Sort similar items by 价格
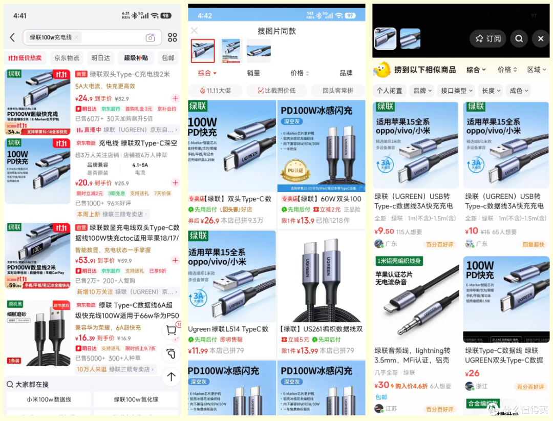Image resolution: width=553 pixels, height=421 pixels. tap(507, 70)
